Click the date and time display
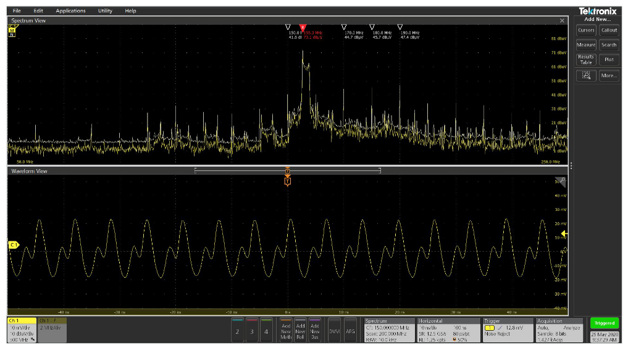628x348 pixels. coord(605,337)
